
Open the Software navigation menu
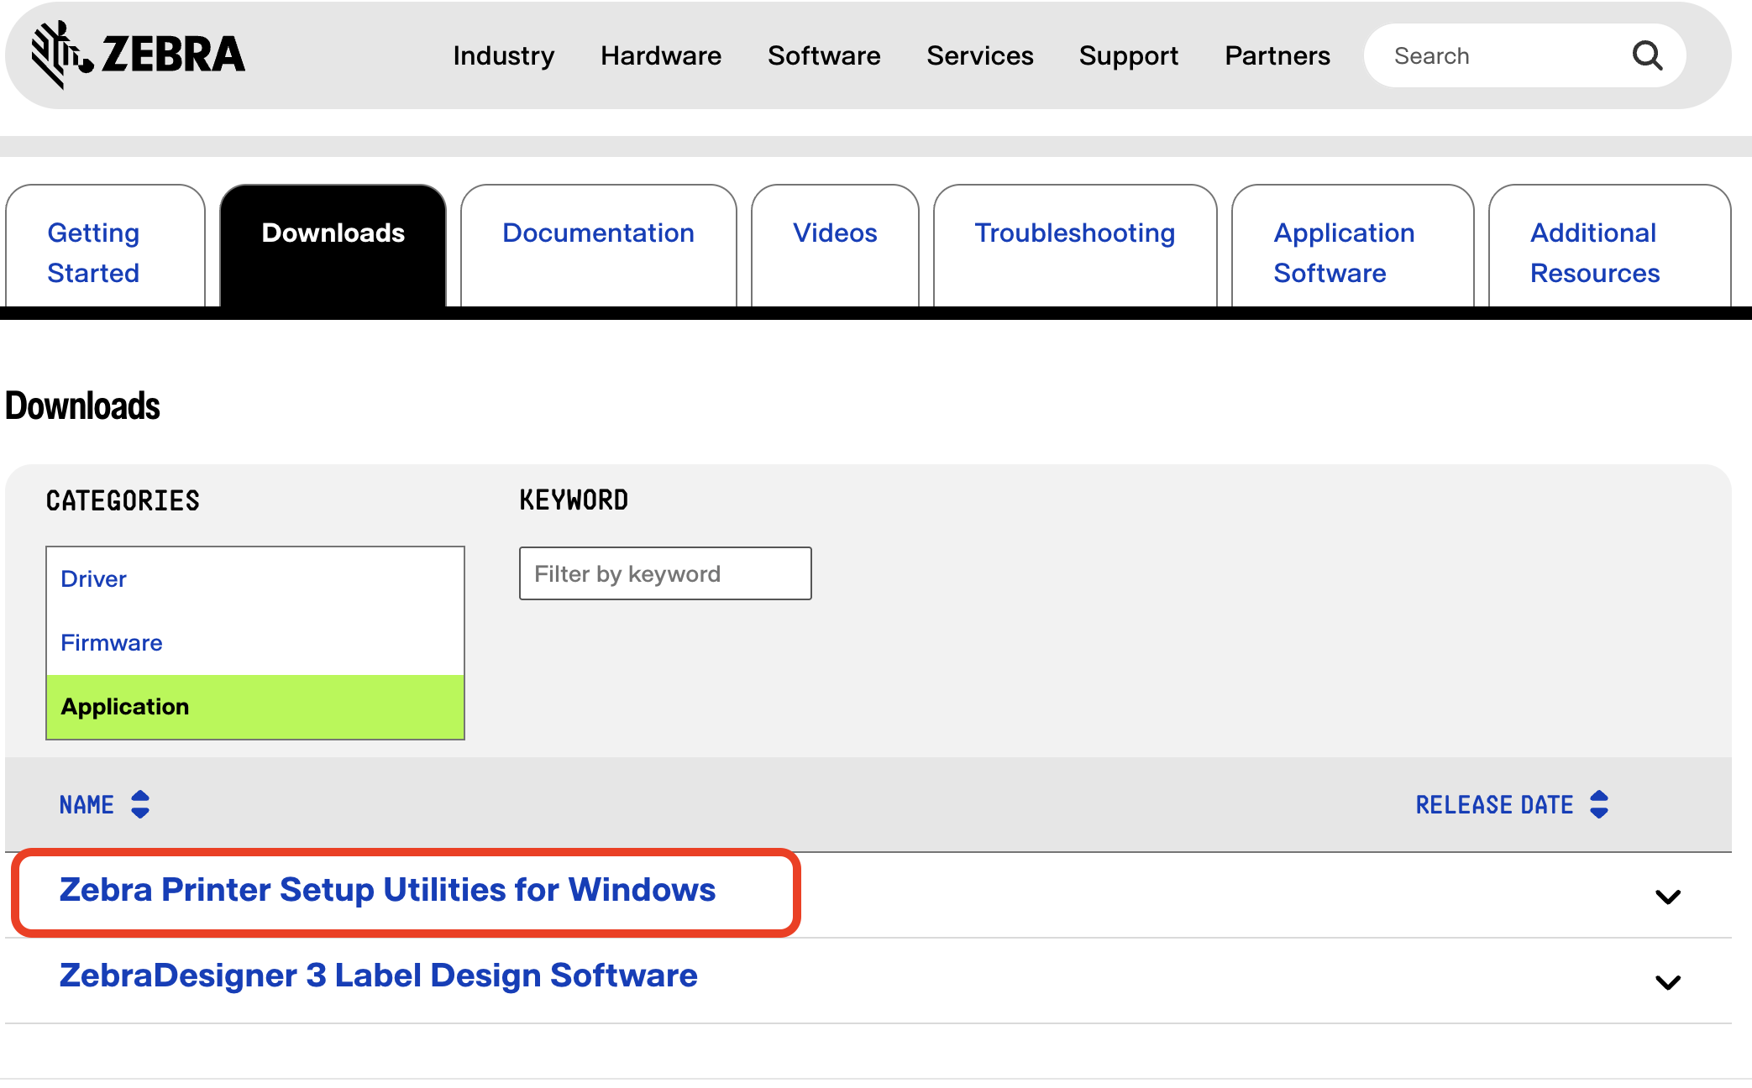[x=824, y=56]
